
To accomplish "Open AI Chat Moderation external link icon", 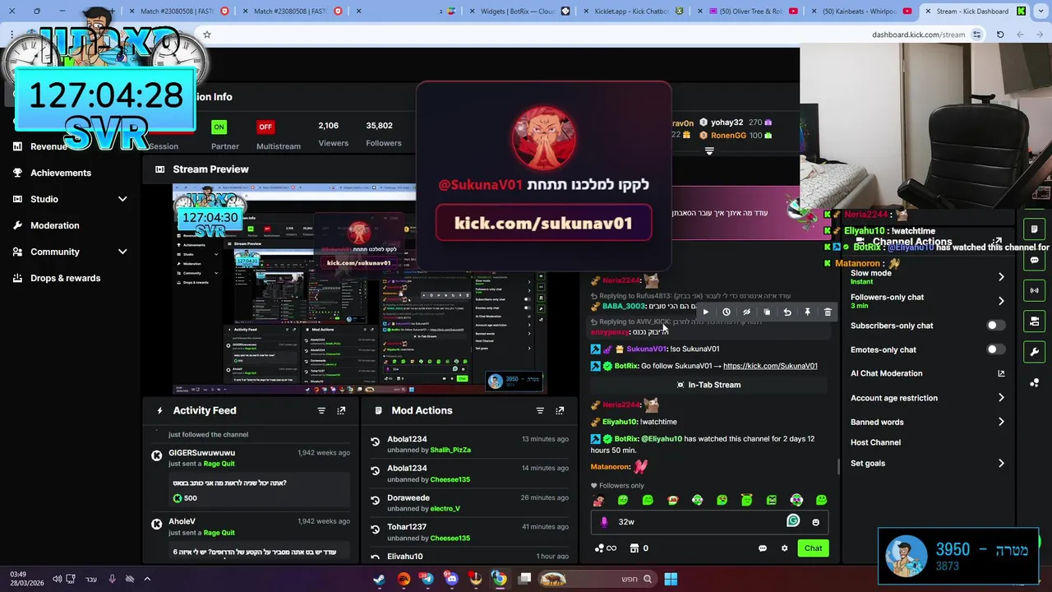I will coord(1001,373).
